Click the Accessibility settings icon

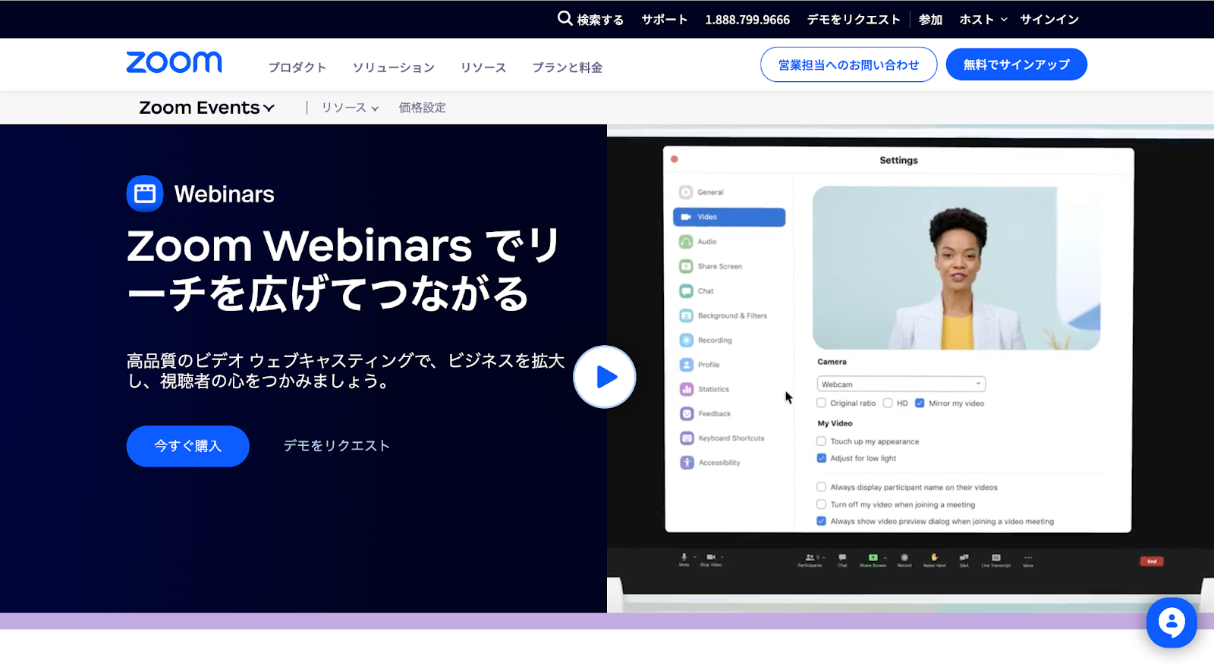(x=686, y=463)
